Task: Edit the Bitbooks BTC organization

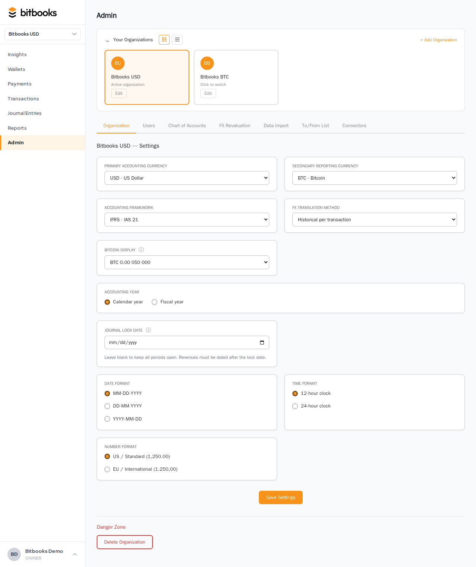Action: tap(208, 94)
